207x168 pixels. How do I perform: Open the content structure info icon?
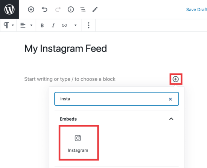71,9
